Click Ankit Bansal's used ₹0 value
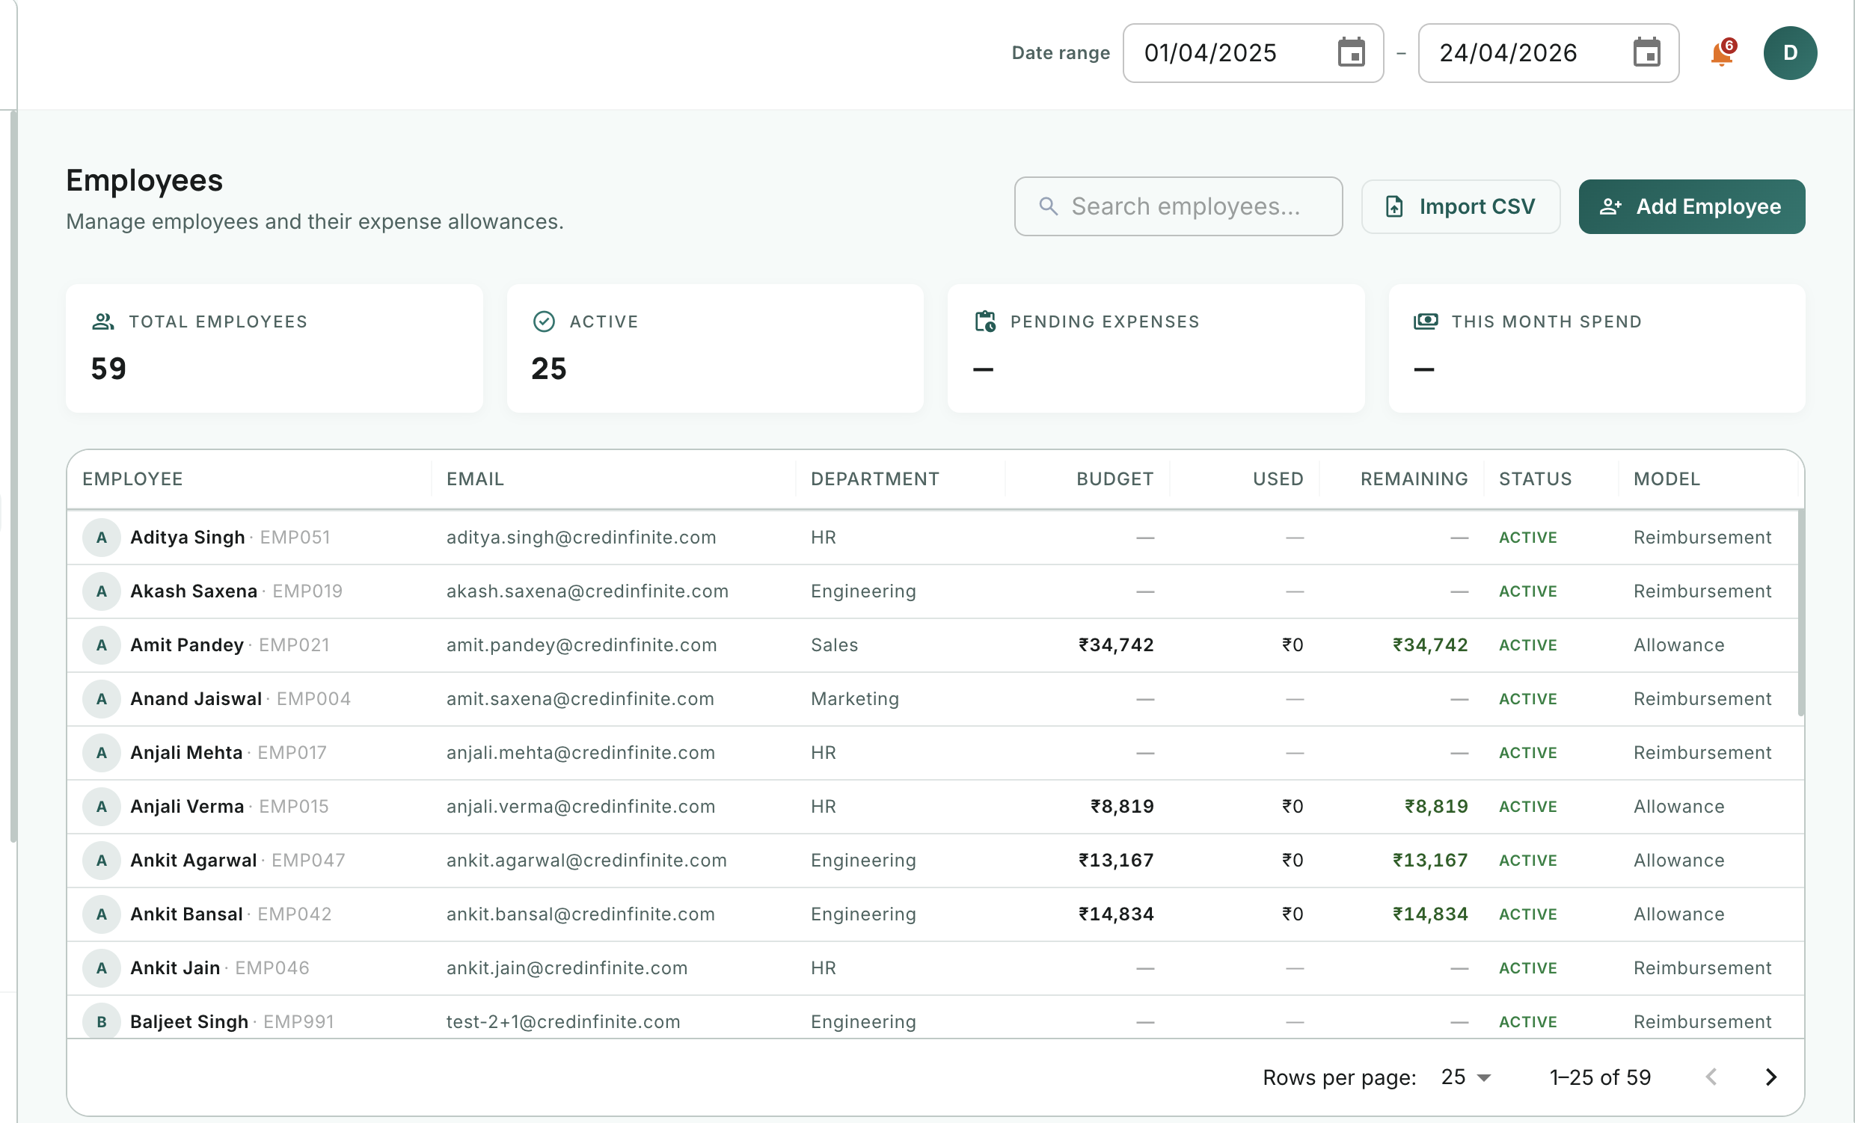Viewport: 1855px width, 1123px height. click(1292, 914)
